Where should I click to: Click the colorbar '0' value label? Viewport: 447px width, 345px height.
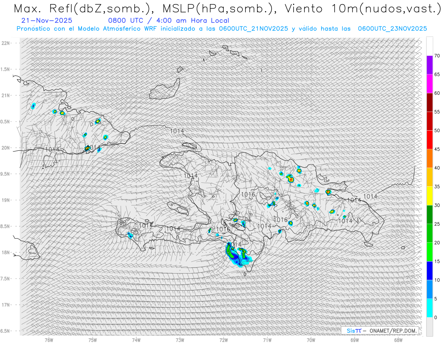click(436, 317)
